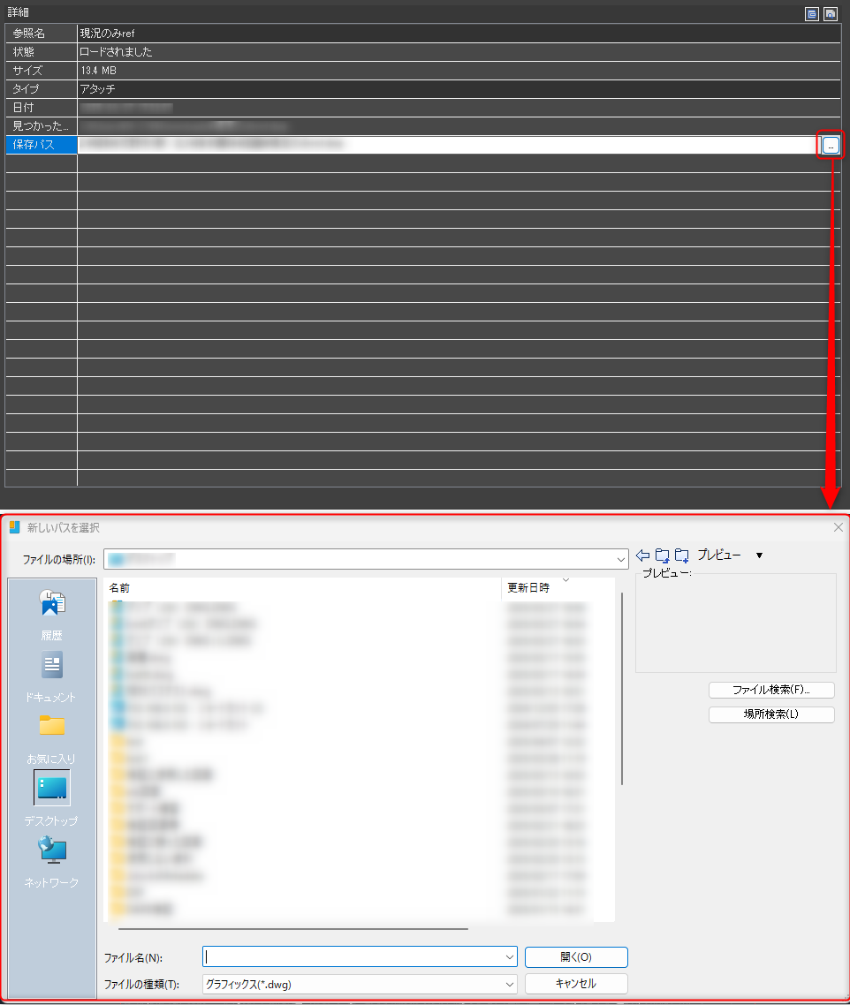The image size is (850, 1005).
Task: Browse ネットワーク via its sidebar icon
Action: tap(51, 850)
